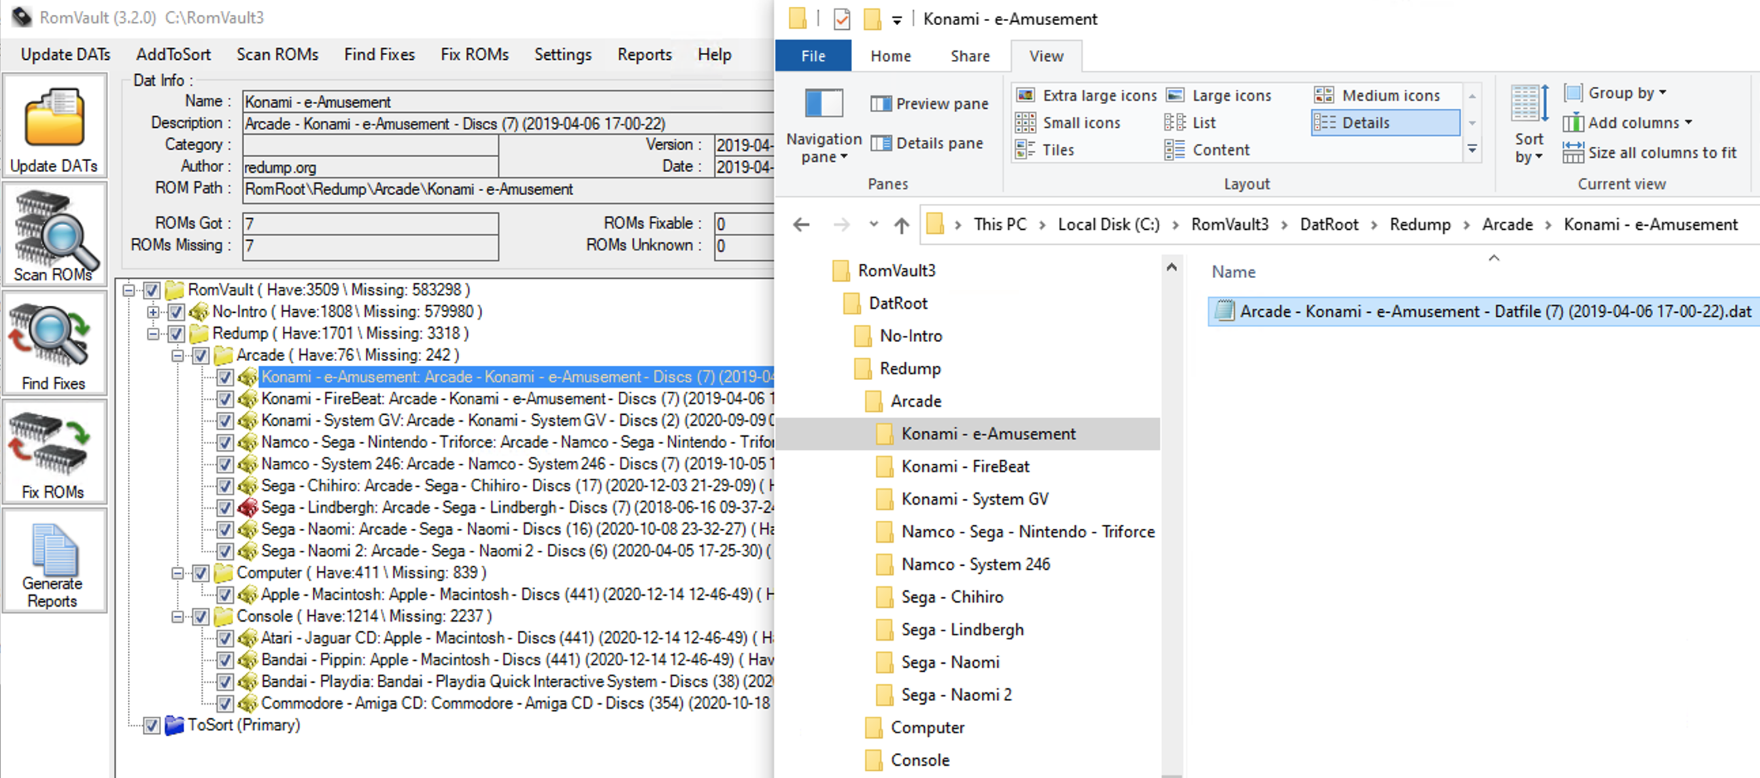Select the Details layout option
Screen dimensions: 1760x778
click(1385, 123)
